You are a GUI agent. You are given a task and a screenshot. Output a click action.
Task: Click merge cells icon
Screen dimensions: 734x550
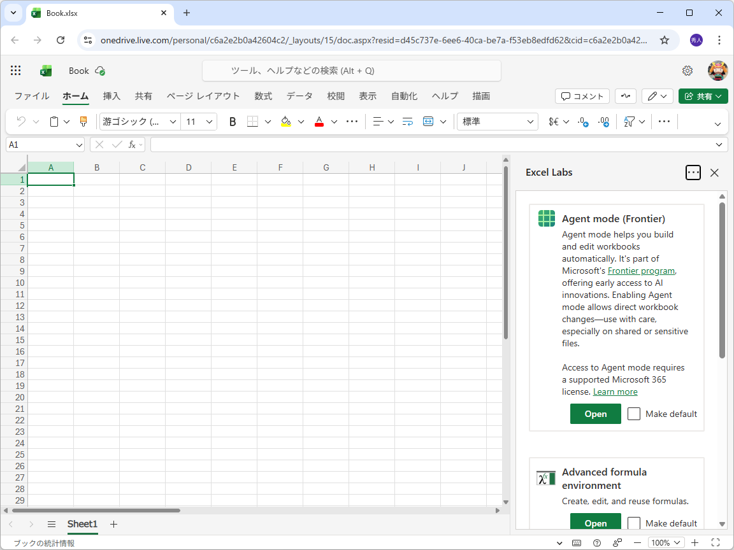click(428, 122)
